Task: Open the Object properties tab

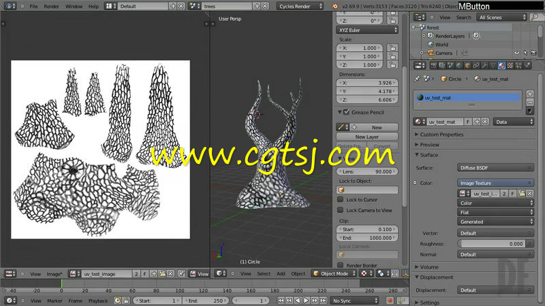Action: click(467, 65)
